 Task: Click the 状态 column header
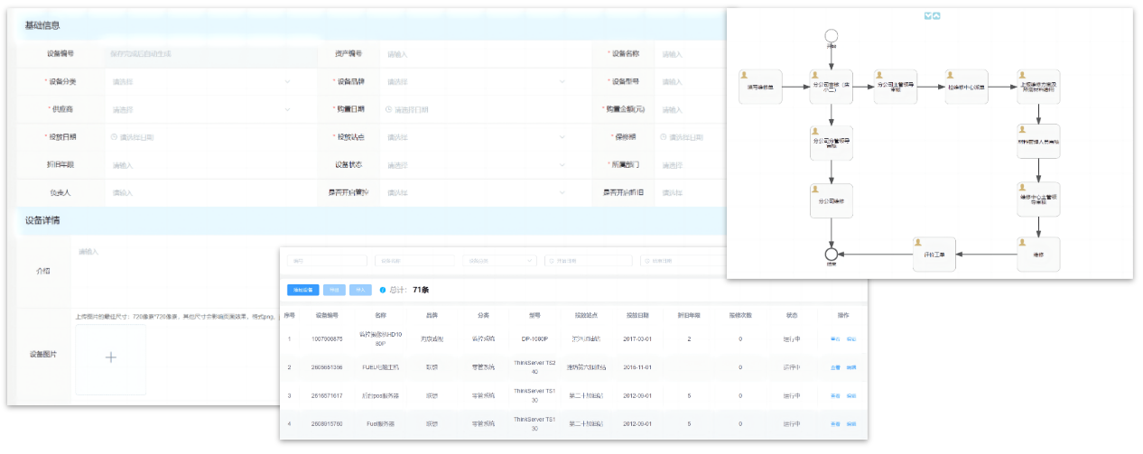(x=791, y=316)
